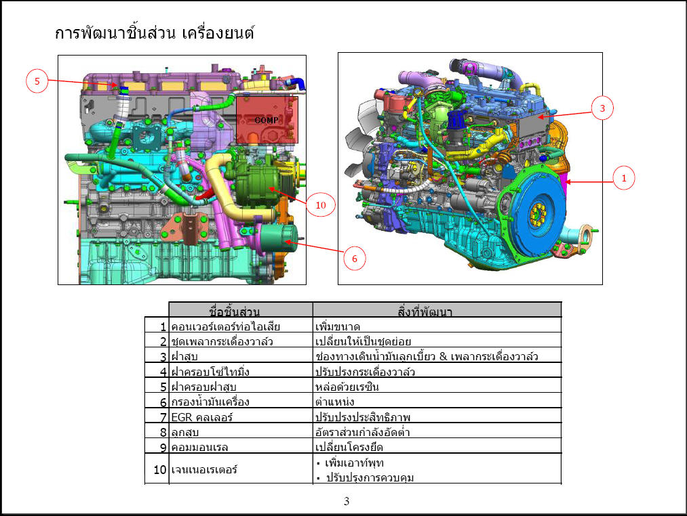Viewport: 687px width, 516px height.
Task: Click the slide title การพัฒนาชิ้นส่วน เครื่องยนต์
Action: click(155, 33)
